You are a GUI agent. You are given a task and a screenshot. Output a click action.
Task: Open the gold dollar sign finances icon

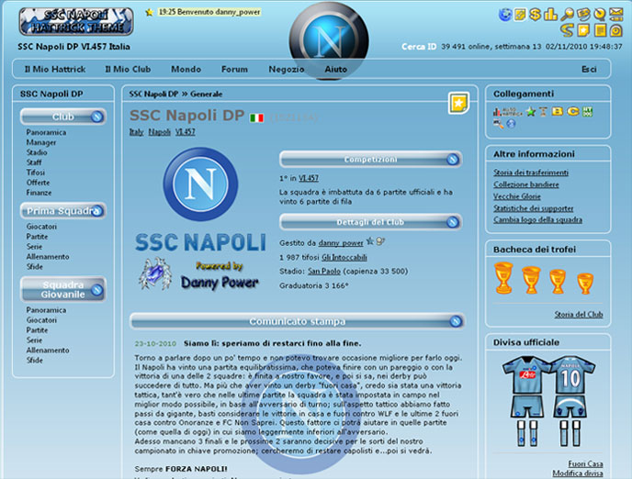(x=536, y=15)
